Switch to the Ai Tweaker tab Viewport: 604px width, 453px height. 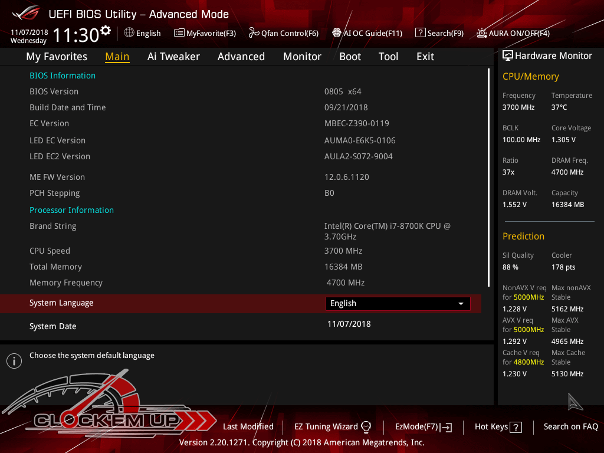coord(173,57)
